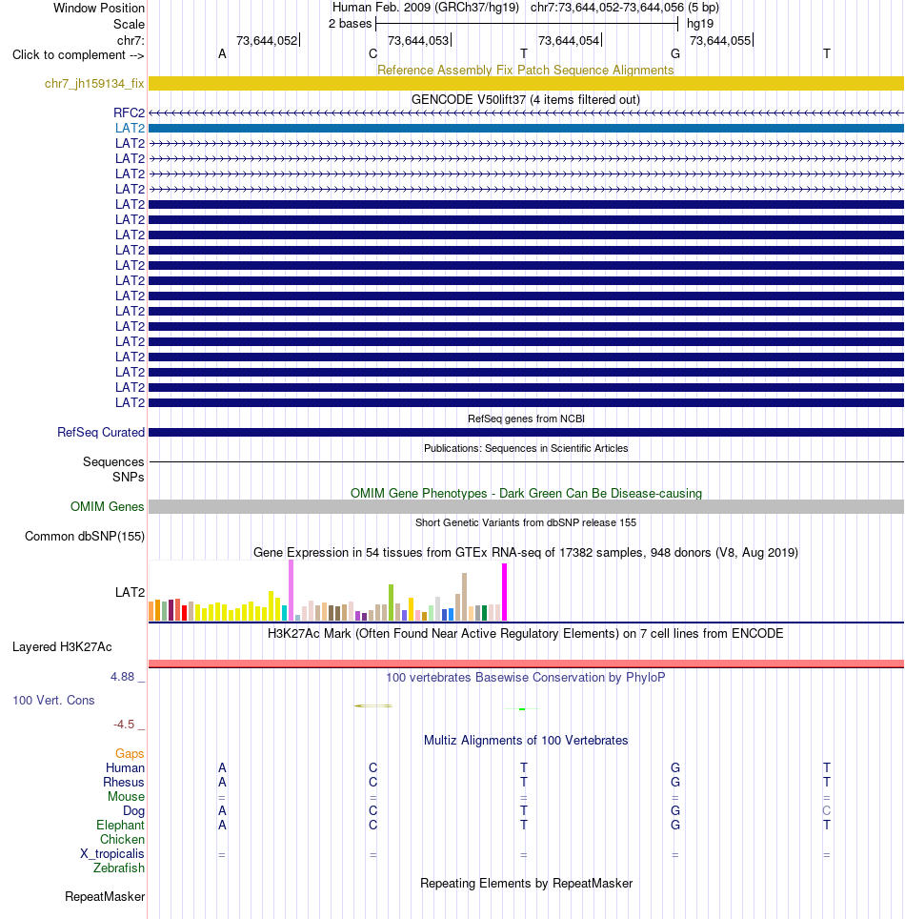
Task: Click the 'Click to complement -->' label
Action: click(x=78, y=55)
